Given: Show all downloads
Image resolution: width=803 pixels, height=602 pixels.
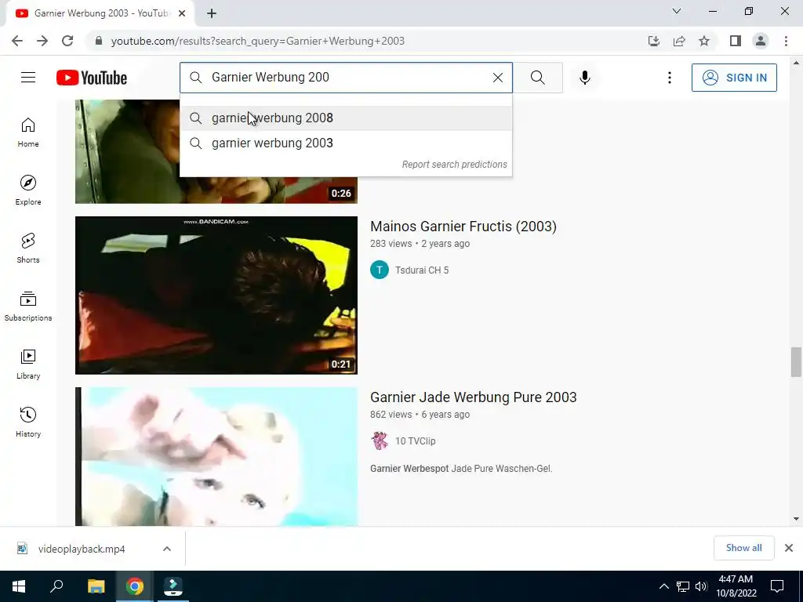Looking at the screenshot, I should point(743,548).
